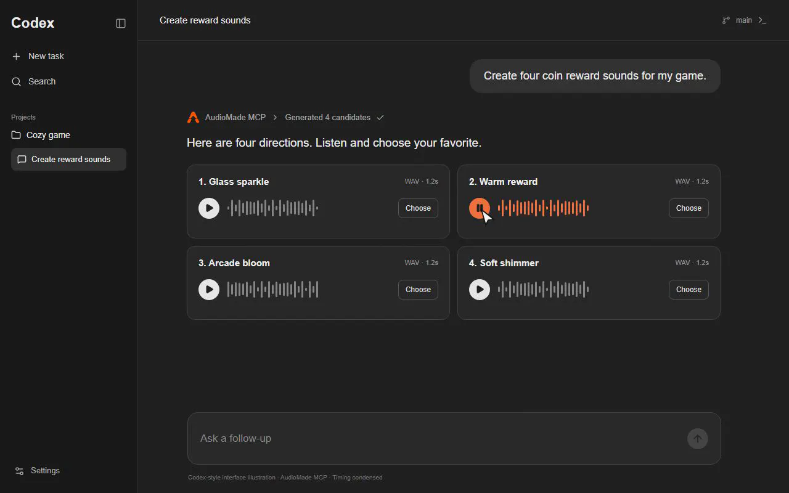789x493 pixels.
Task: Seek within the orange Warm reward waveform
Action: click(543, 208)
